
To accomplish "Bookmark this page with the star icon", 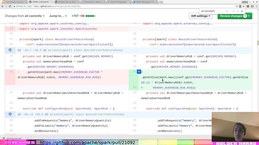I will (x=244, y=6).
